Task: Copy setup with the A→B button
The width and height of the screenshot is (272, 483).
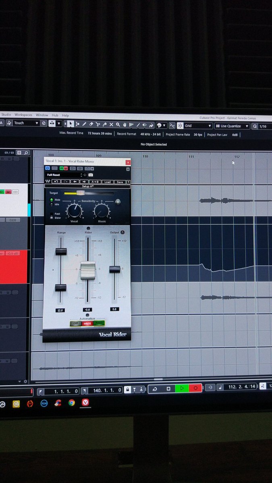Action: (95, 182)
